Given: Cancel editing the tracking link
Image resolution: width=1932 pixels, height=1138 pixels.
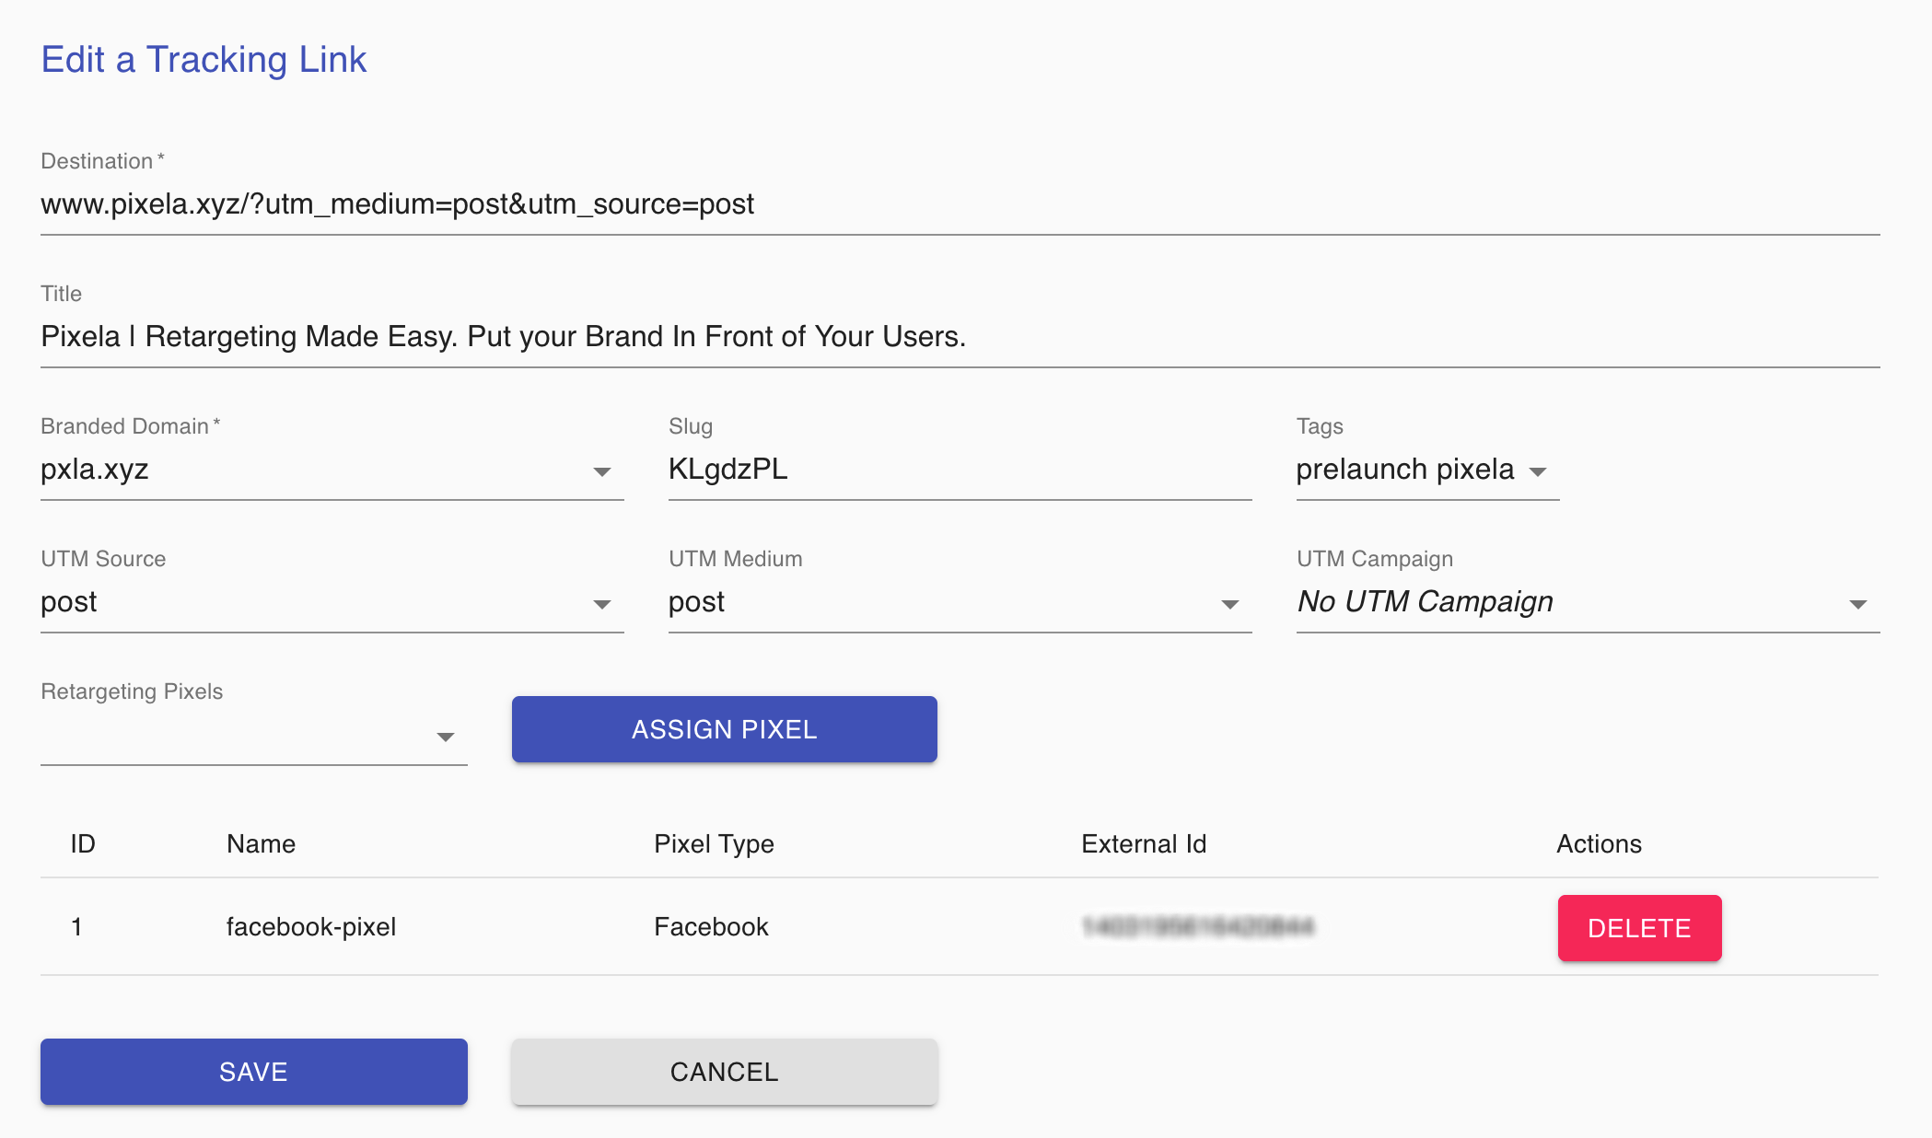Looking at the screenshot, I should click(724, 1072).
